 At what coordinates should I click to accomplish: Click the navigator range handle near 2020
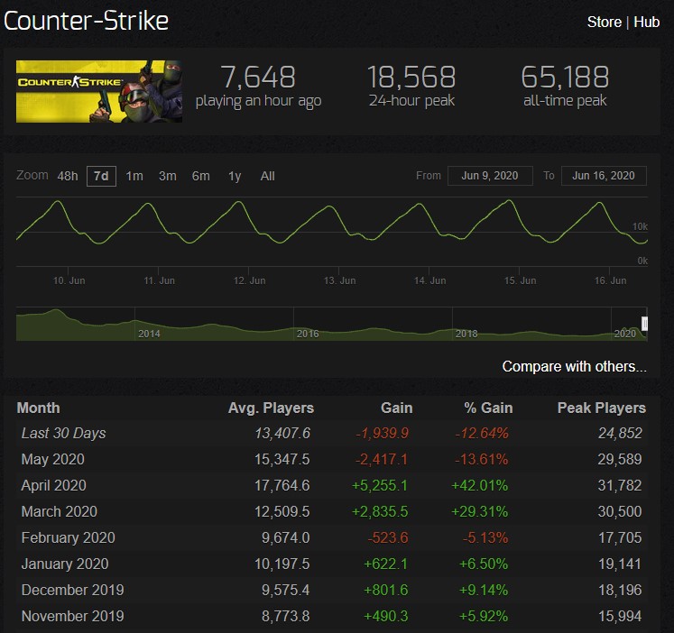(x=644, y=324)
